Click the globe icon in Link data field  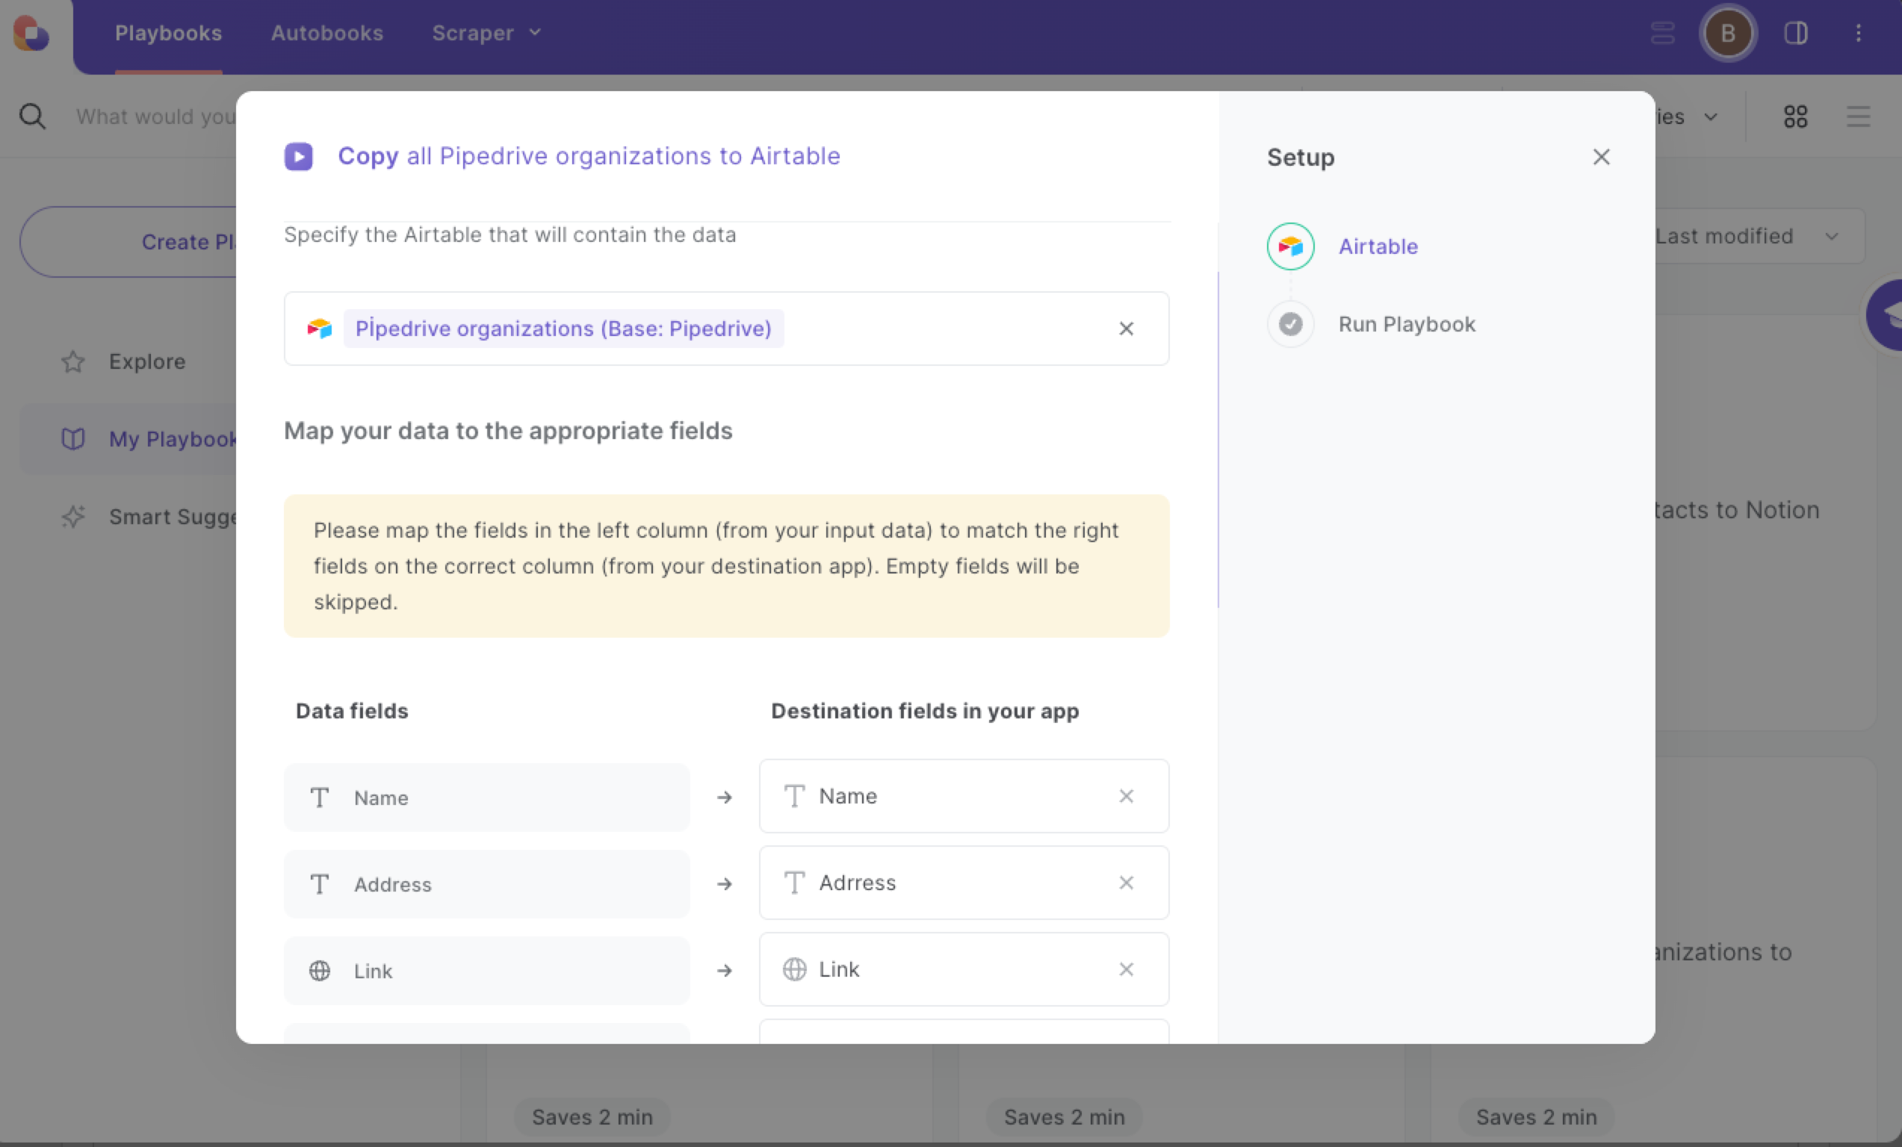click(x=320, y=970)
